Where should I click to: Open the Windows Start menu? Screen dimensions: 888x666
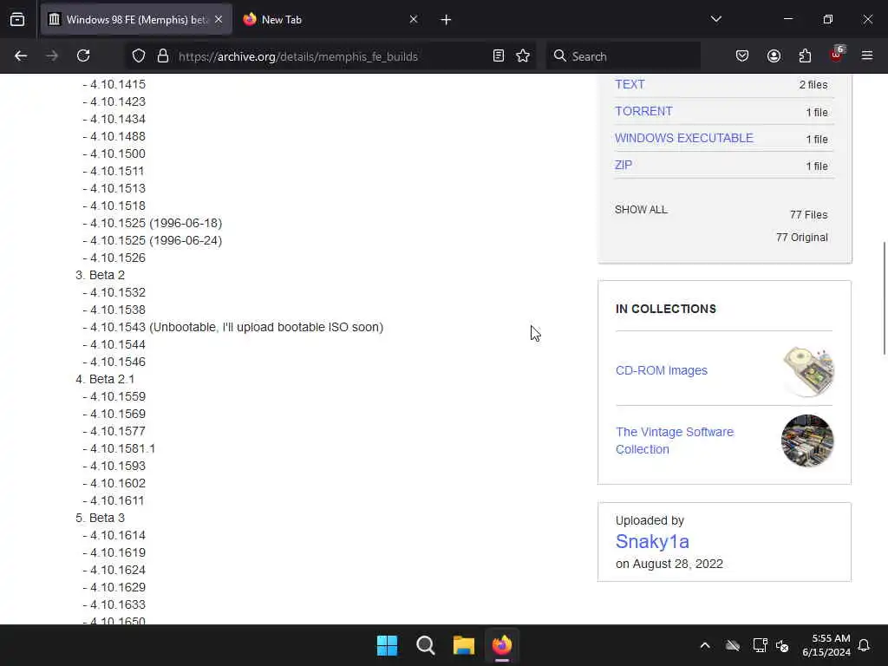click(388, 645)
